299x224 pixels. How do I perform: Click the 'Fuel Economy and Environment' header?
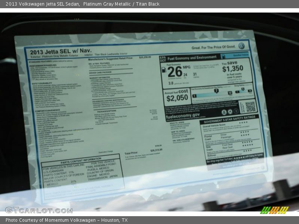tap(192, 58)
